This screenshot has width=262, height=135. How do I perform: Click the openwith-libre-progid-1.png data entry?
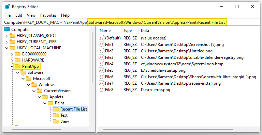point(199,77)
